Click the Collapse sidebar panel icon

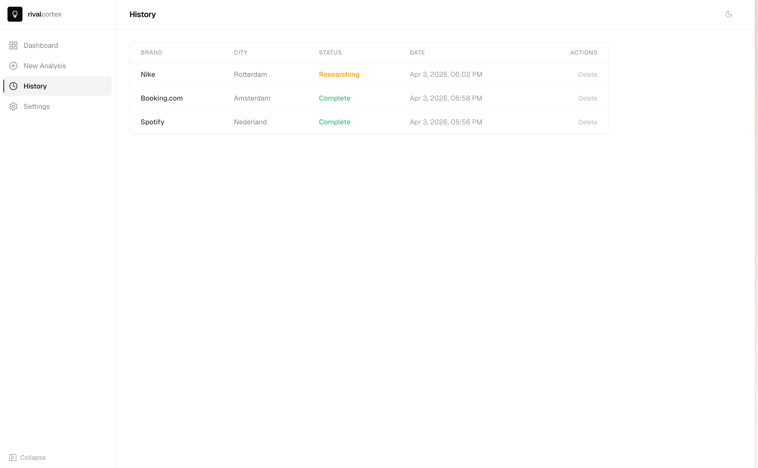[x=13, y=458]
